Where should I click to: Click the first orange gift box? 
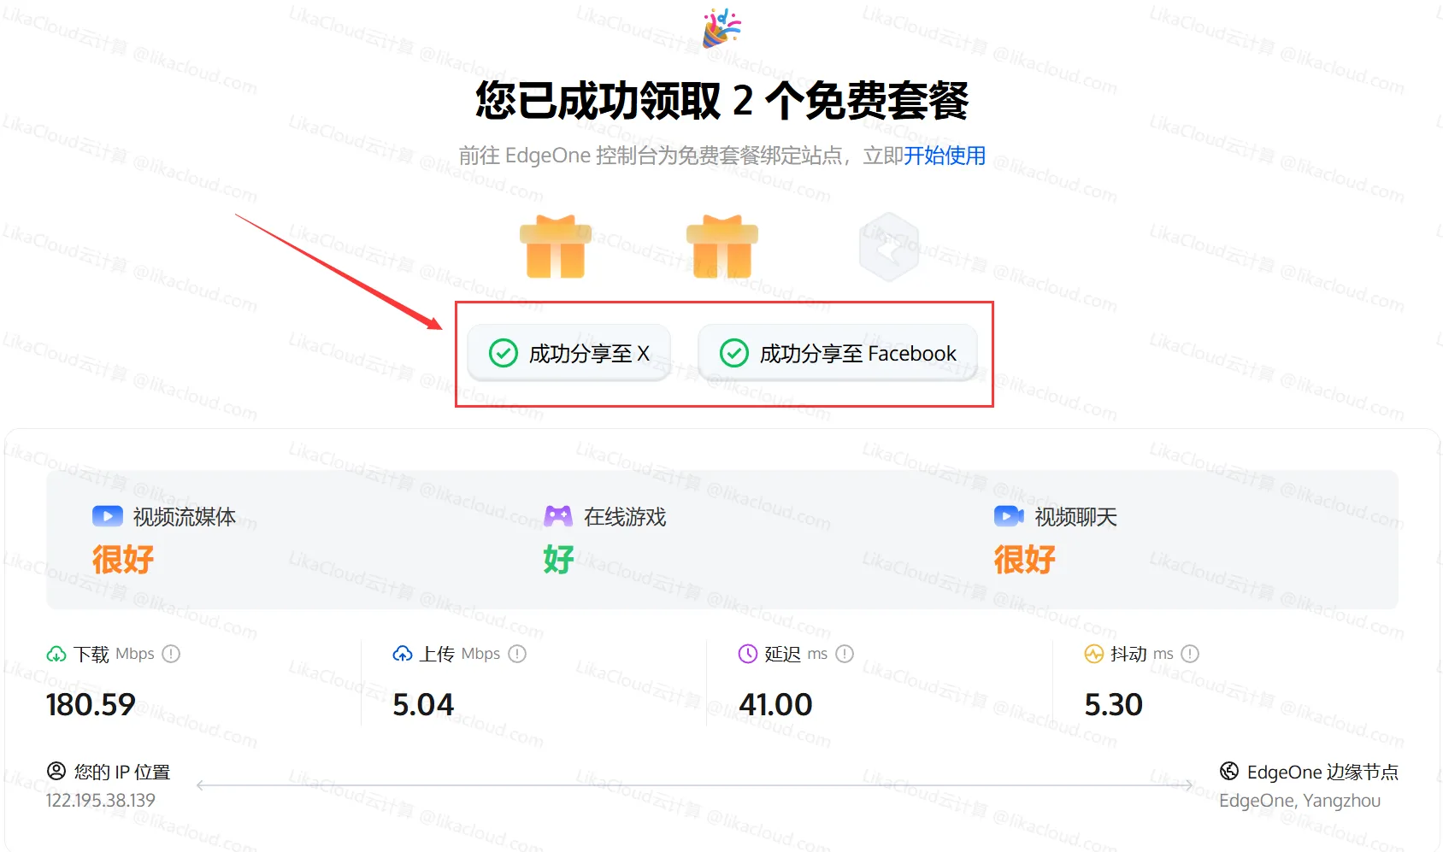pyautogui.click(x=556, y=247)
